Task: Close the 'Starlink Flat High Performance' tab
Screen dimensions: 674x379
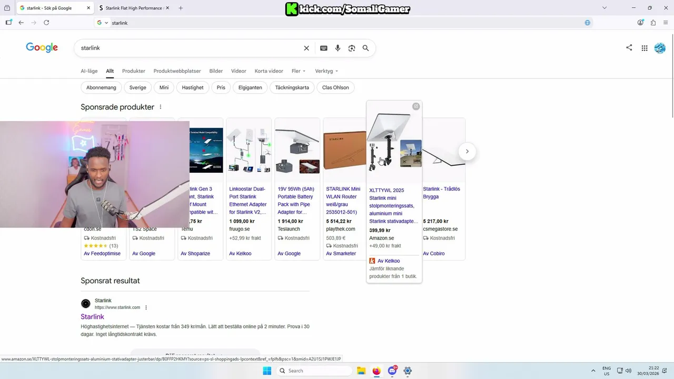Action: click(167, 8)
